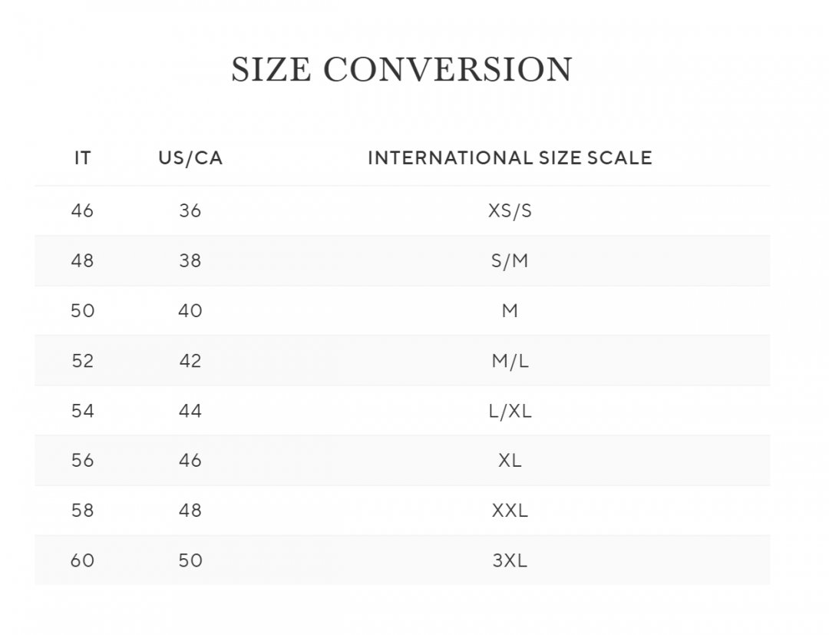This screenshot has height=635, width=829.
Task: Click US/CA size 44
Action: (x=190, y=411)
